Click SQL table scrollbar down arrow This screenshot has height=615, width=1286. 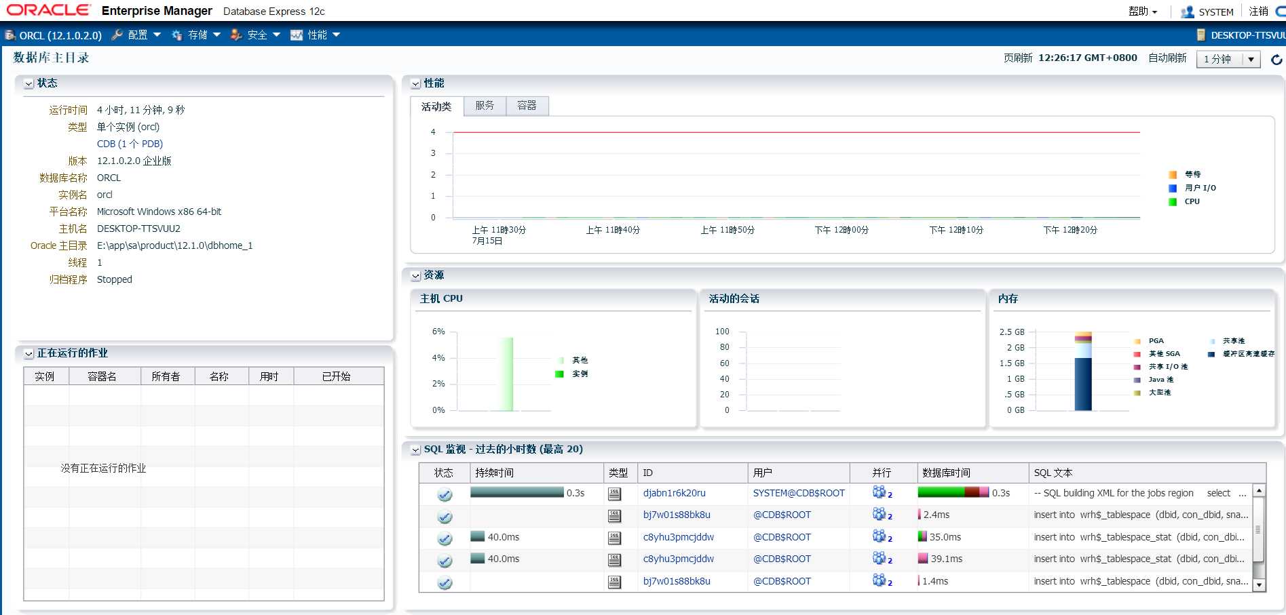point(1259,585)
